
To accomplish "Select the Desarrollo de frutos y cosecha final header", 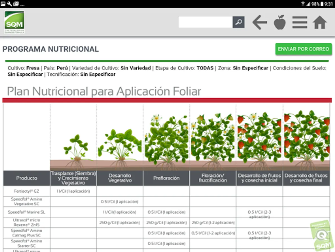I will point(306,178).
